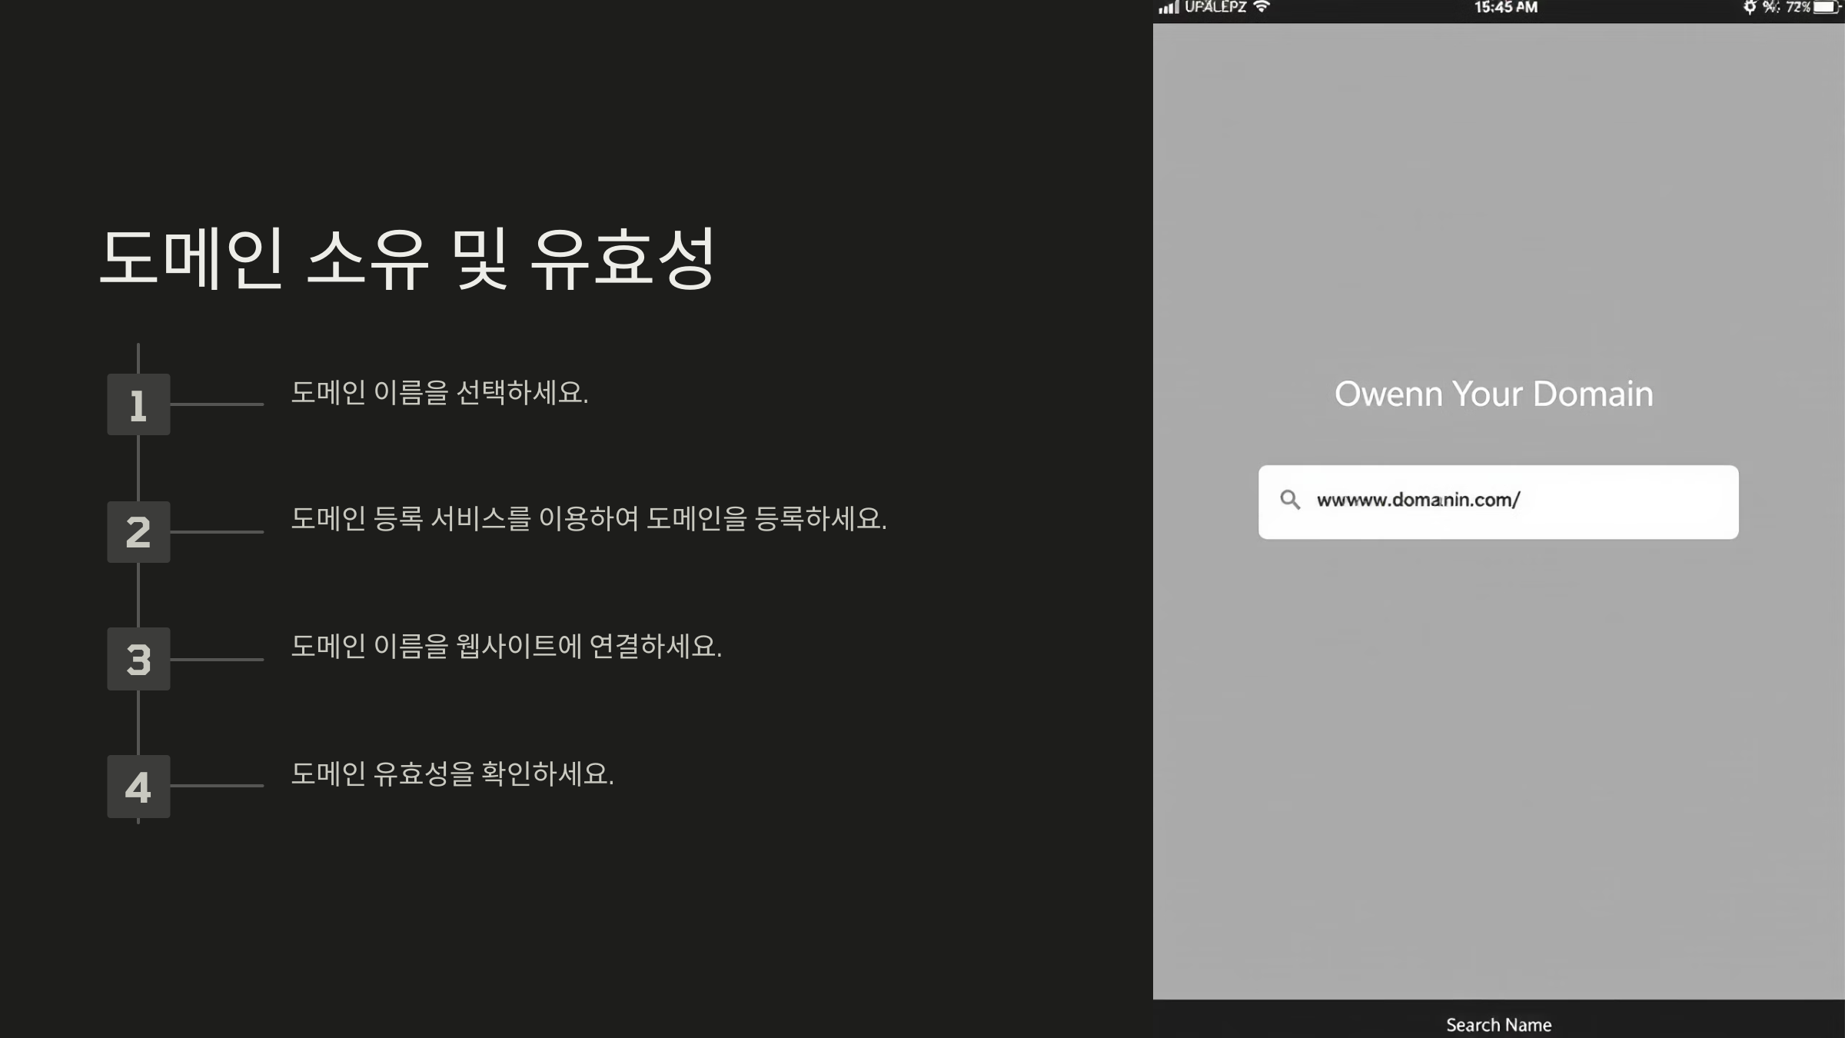The width and height of the screenshot is (1845, 1038).
Task: Select the UPALEPZ carrier label
Action: [x=1216, y=7]
